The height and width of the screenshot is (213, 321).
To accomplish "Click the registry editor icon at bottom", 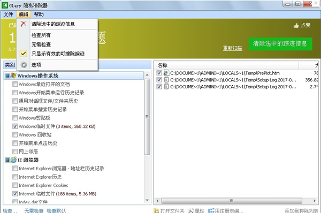I will tap(211, 210).
